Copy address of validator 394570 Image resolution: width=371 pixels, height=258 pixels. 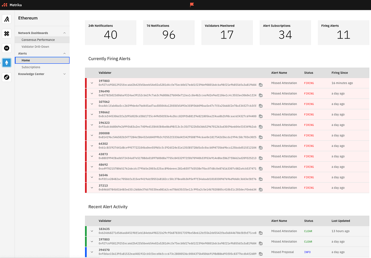(x=261, y=254)
